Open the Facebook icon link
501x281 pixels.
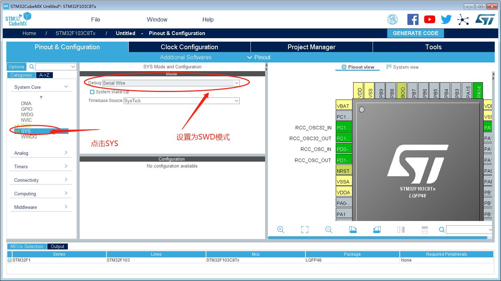pos(413,19)
